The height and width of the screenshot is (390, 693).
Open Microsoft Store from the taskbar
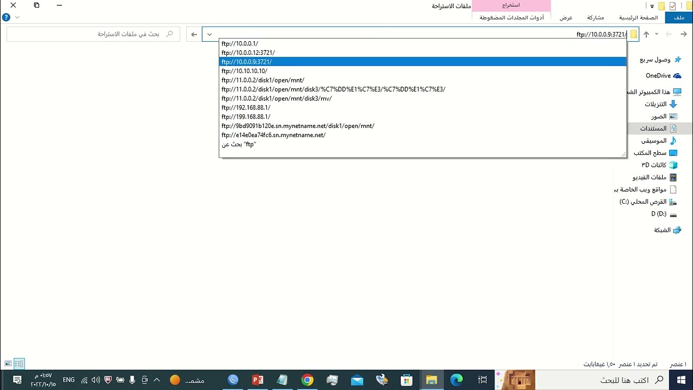pos(407,380)
